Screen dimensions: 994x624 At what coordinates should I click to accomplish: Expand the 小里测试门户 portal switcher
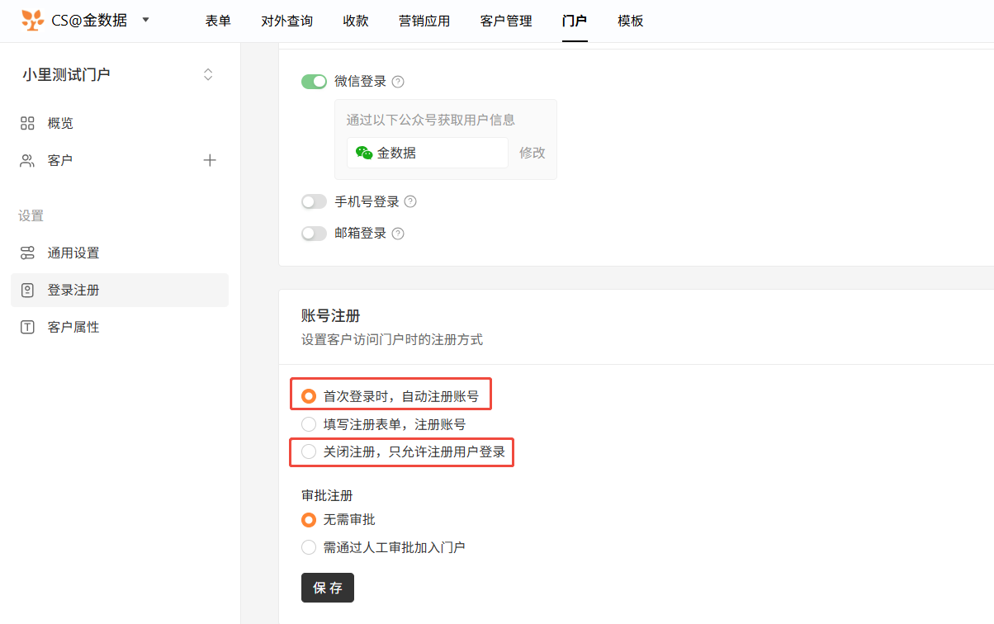[208, 75]
